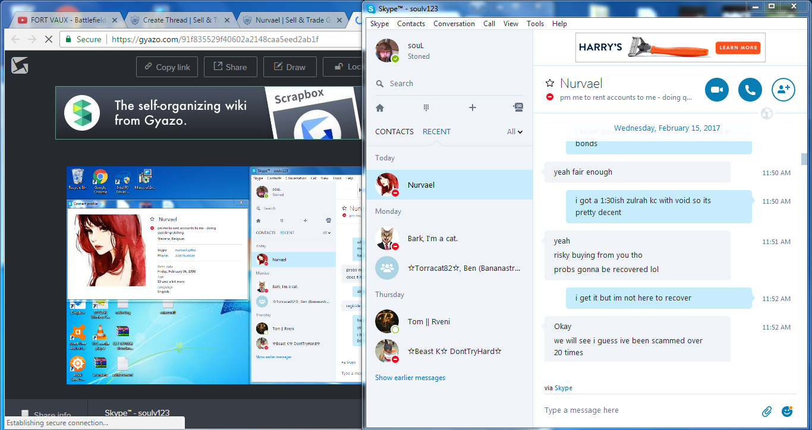The image size is (812, 430).
Task: Click the Nurvael name in the conversation header
Action: point(581,84)
